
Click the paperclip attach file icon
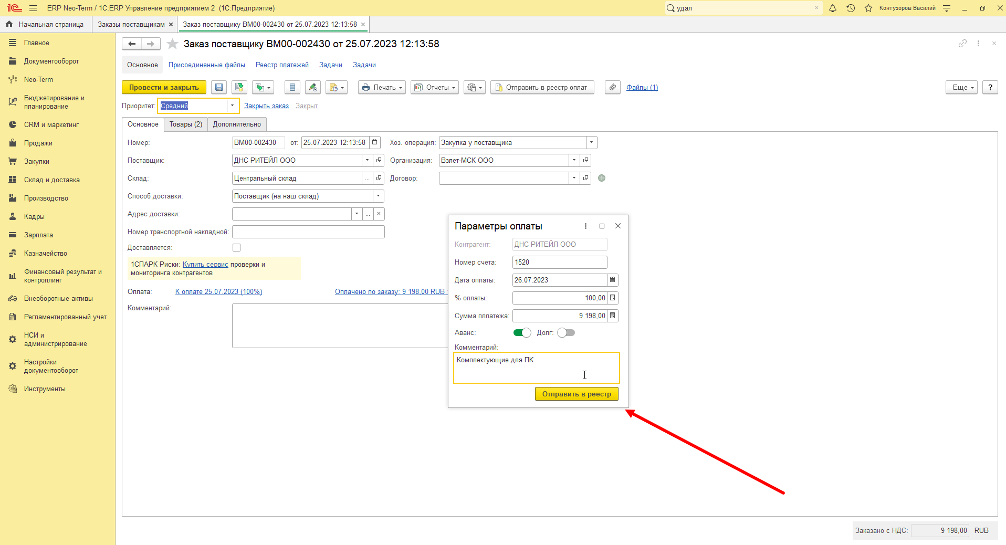(613, 87)
